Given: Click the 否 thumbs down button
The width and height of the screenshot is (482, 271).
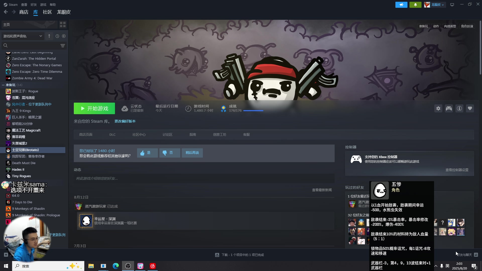Looking at the screenshot, I should tap(170, 153).
